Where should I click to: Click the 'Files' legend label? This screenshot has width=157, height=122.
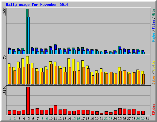154,24
